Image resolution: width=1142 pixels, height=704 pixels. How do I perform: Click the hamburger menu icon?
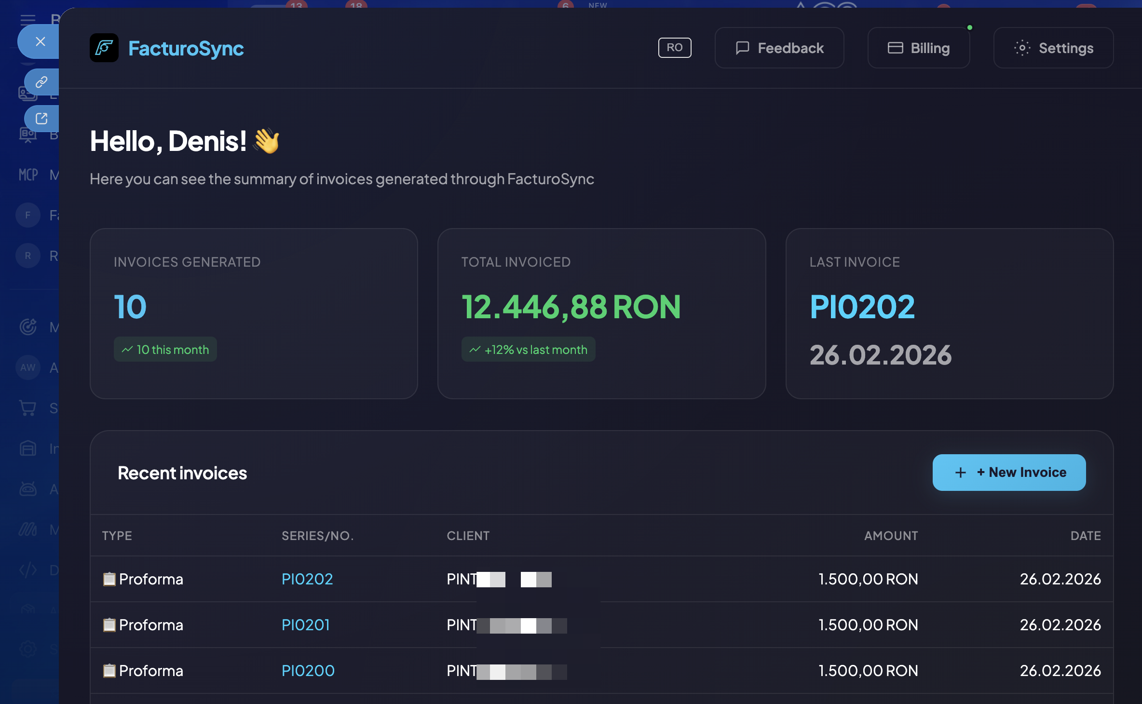click(28, 19)
